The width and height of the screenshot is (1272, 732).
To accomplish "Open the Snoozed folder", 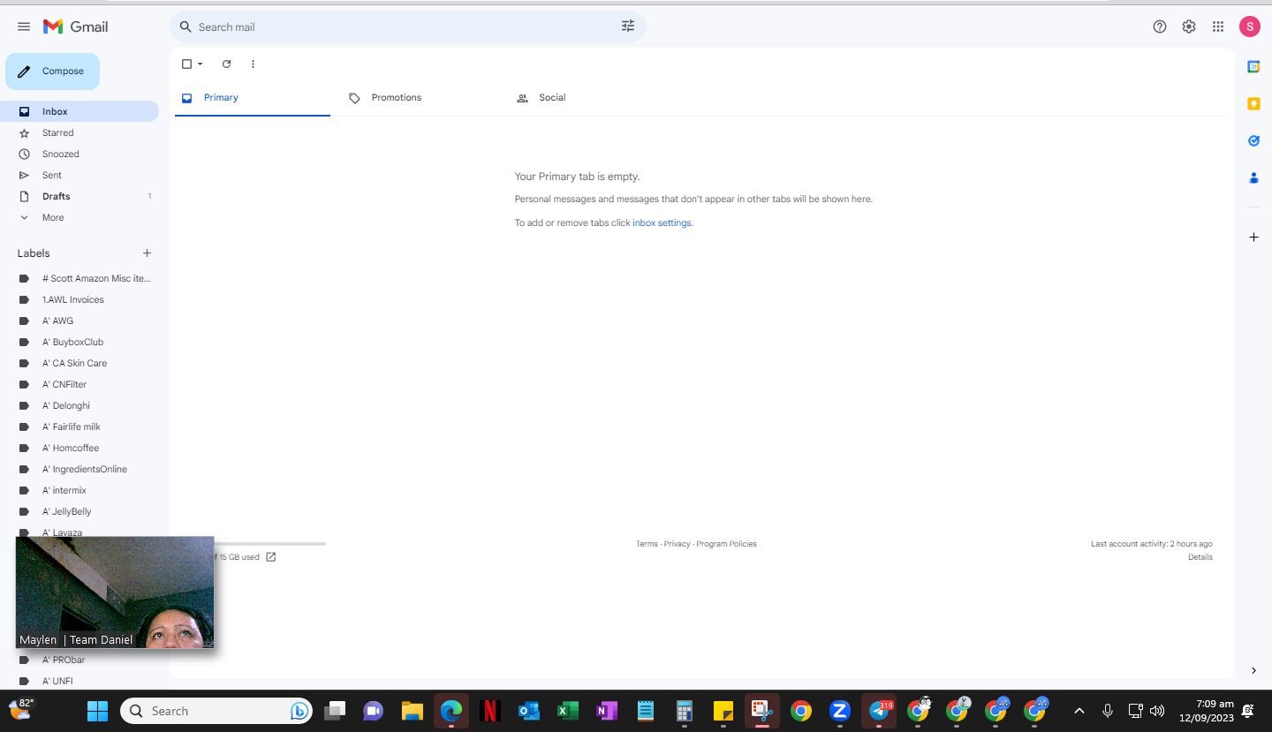I will click(79, 154).
